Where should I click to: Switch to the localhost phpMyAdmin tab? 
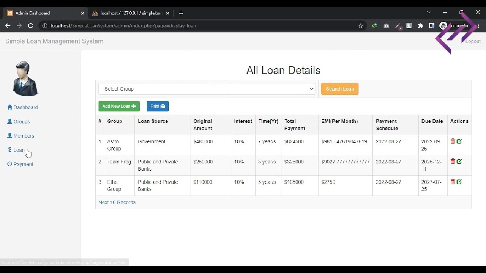[x=131, y=13]
